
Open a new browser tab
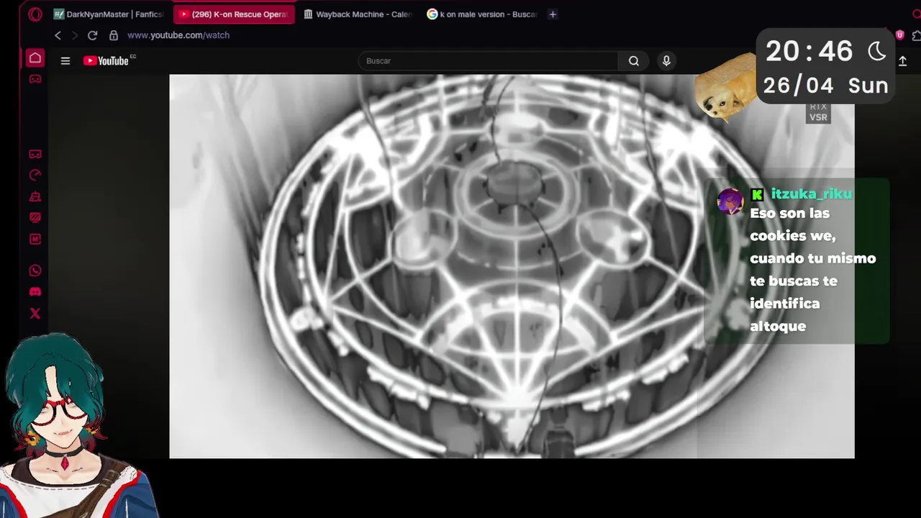coord(553,14)
